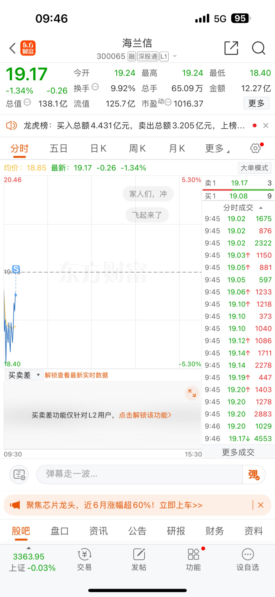This screenshot has width=275, height=597.
Task: Focus the 弹幕走一波 input field
Action: [x=140, y=475]
